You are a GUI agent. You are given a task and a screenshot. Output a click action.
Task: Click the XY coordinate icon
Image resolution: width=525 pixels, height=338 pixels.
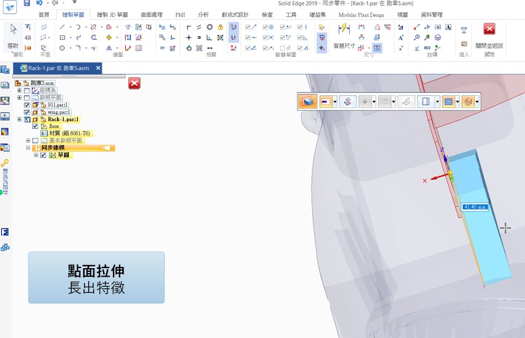(162, 48)
